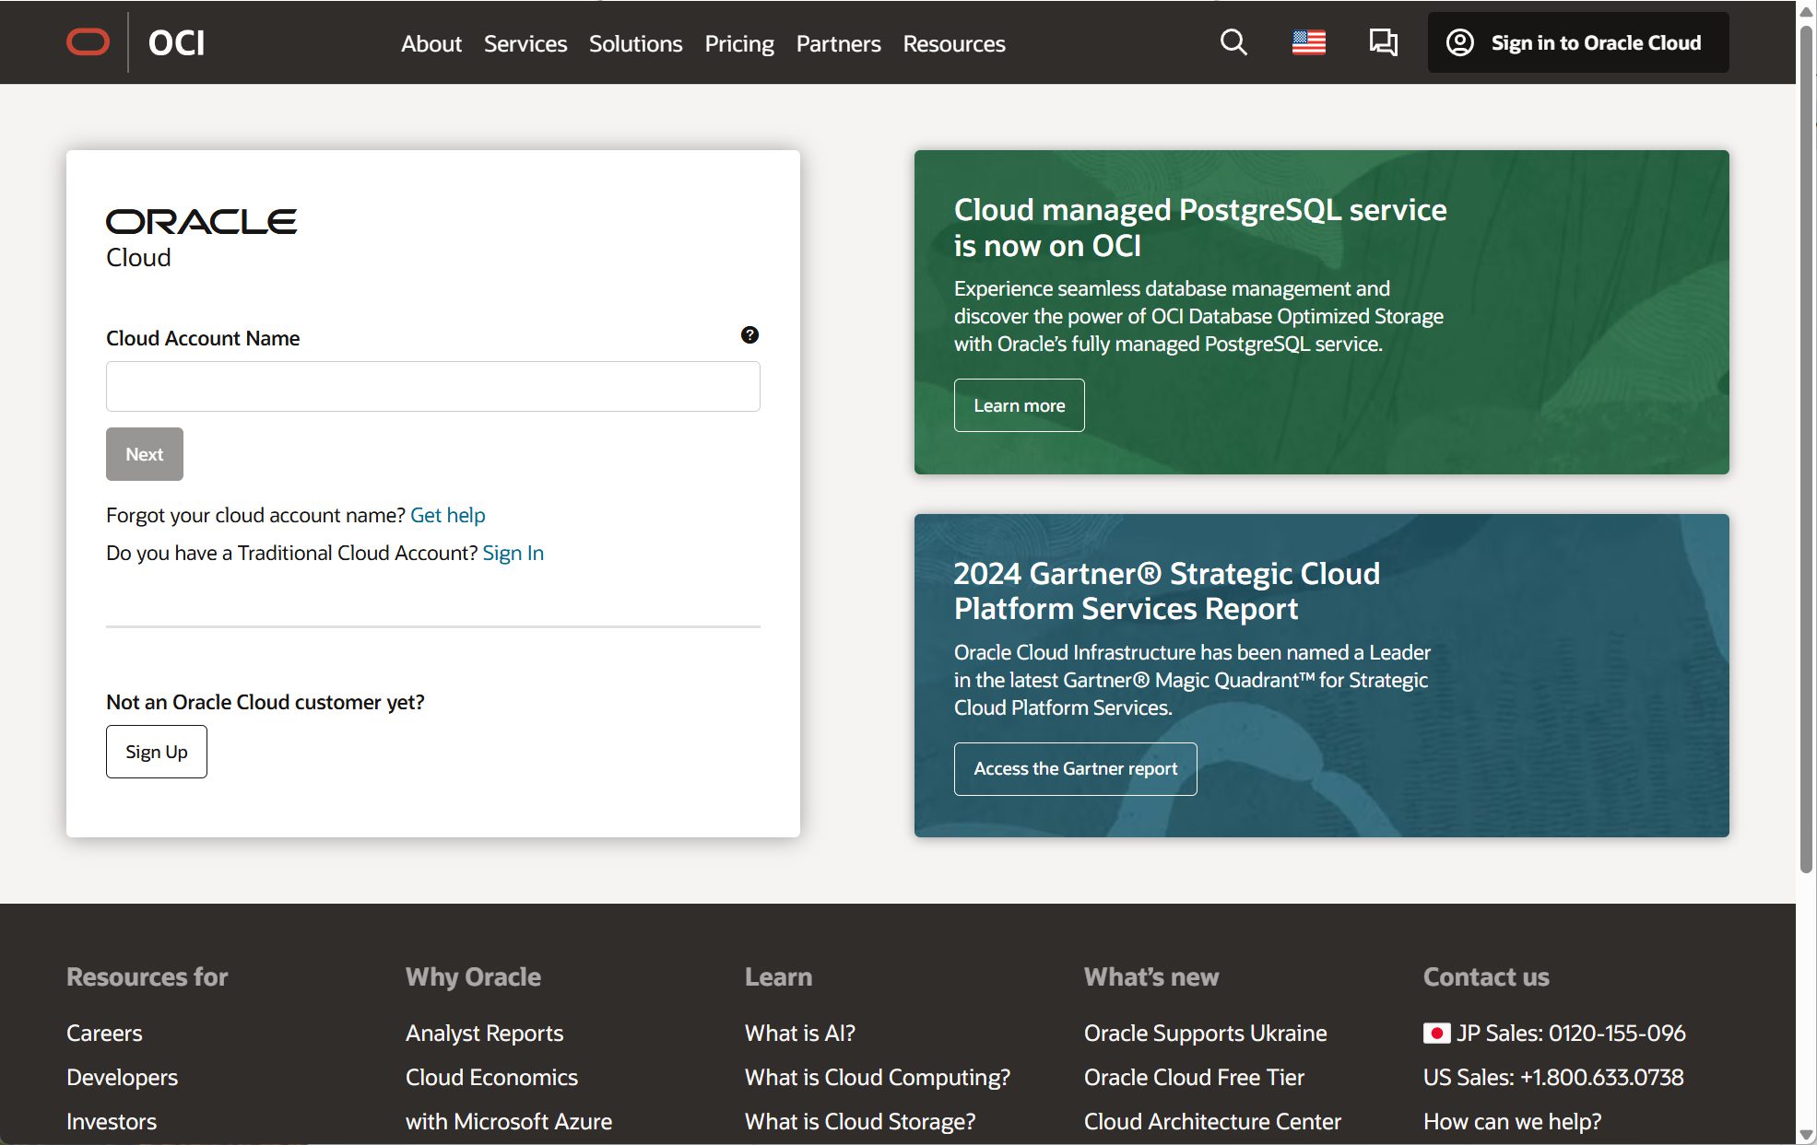The width and height of the screenshot is (1817, 1145).
Task: Open the Pricing menu
Action: 739,43
